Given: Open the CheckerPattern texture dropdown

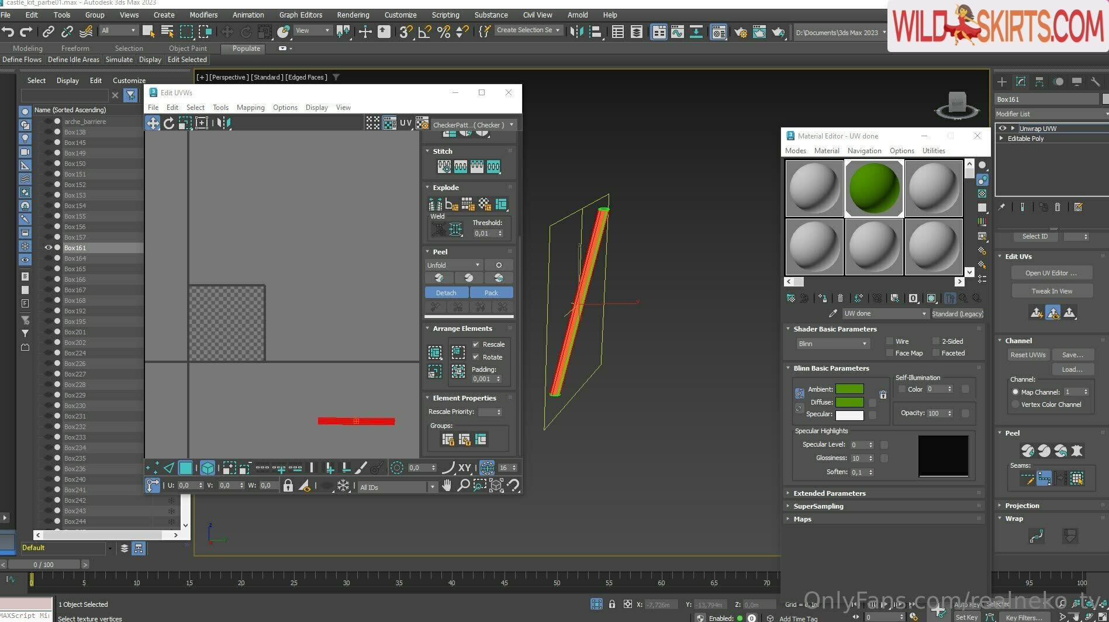Looking at the screenshot, I should click(474, 125).
